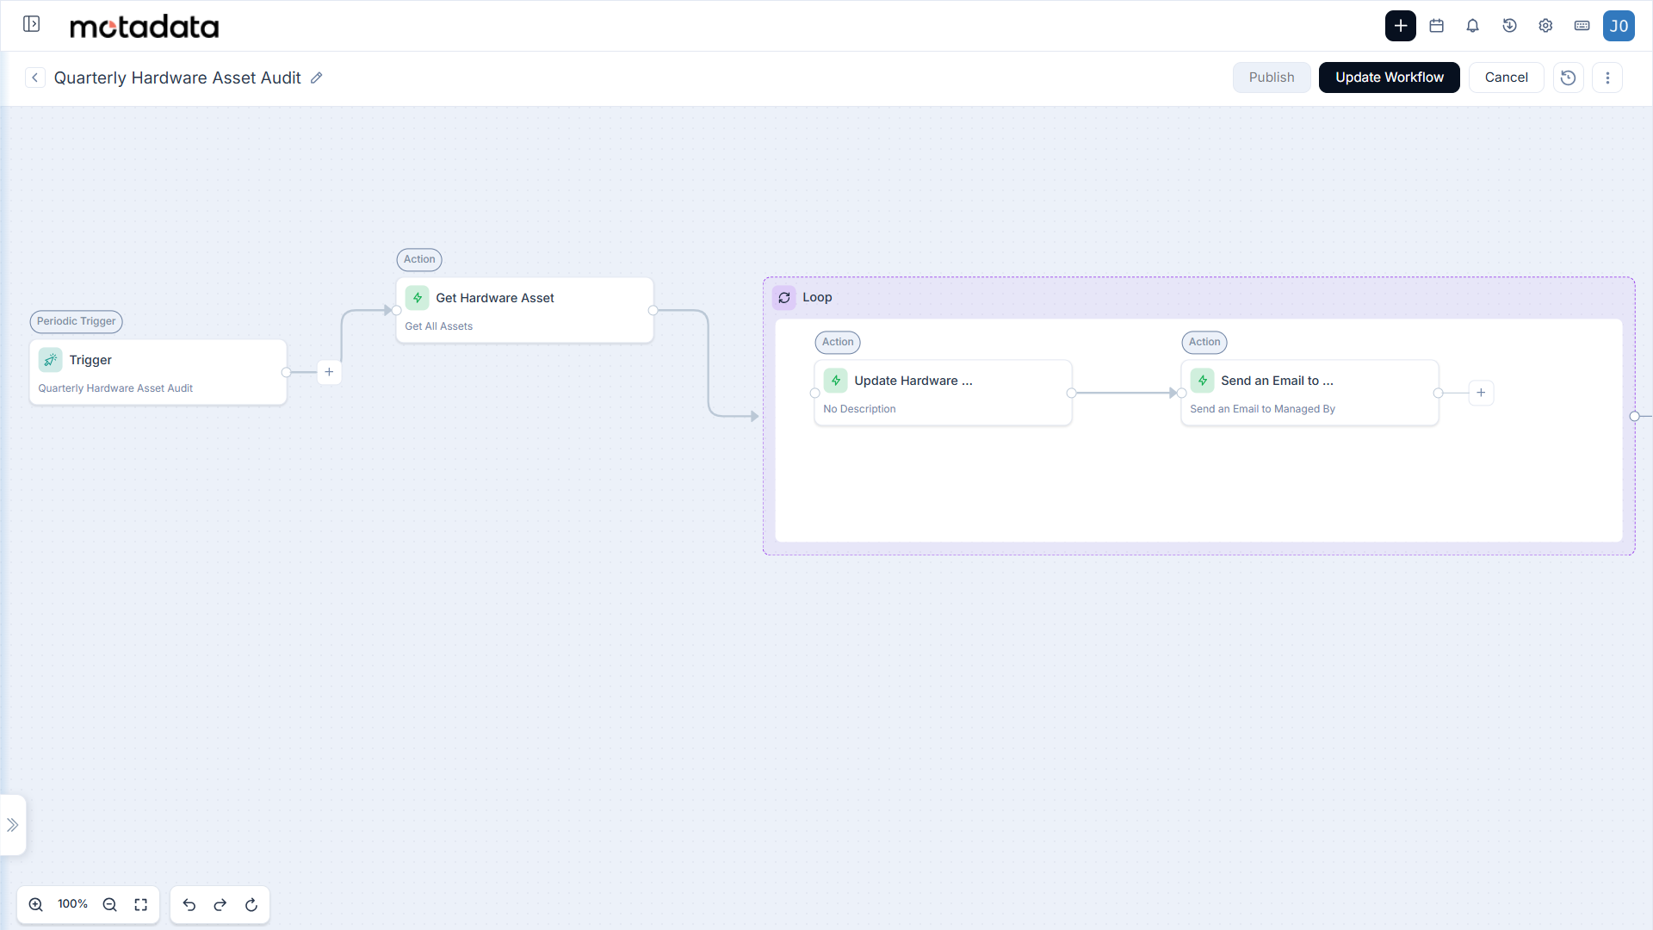Click Get Hardware Asset lightning icon
Viewport: 1653px width, 930px height.
tap(418, 298)
